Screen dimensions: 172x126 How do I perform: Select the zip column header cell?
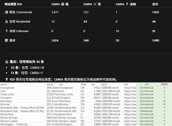coord(96,84)
